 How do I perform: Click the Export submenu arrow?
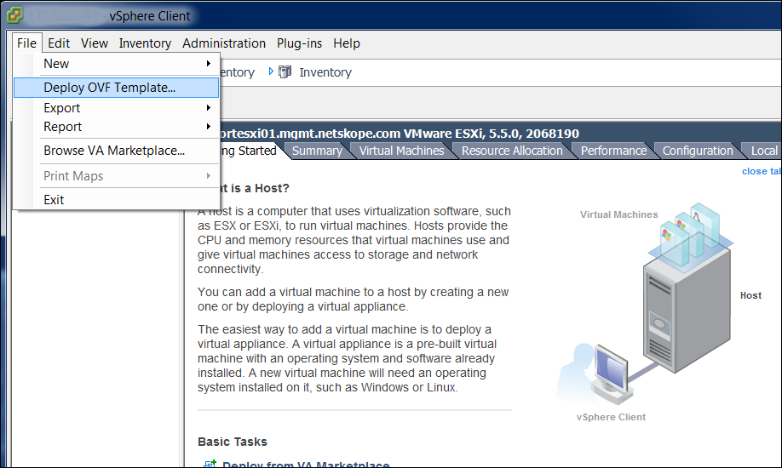(209, 108)
